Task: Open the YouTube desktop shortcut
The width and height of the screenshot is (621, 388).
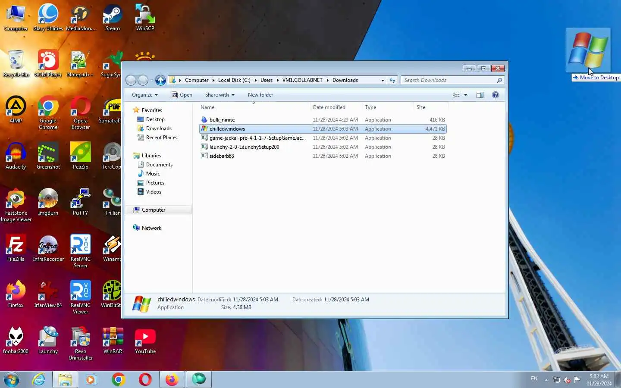Action: pyautogui.click(x=145, y=341)
